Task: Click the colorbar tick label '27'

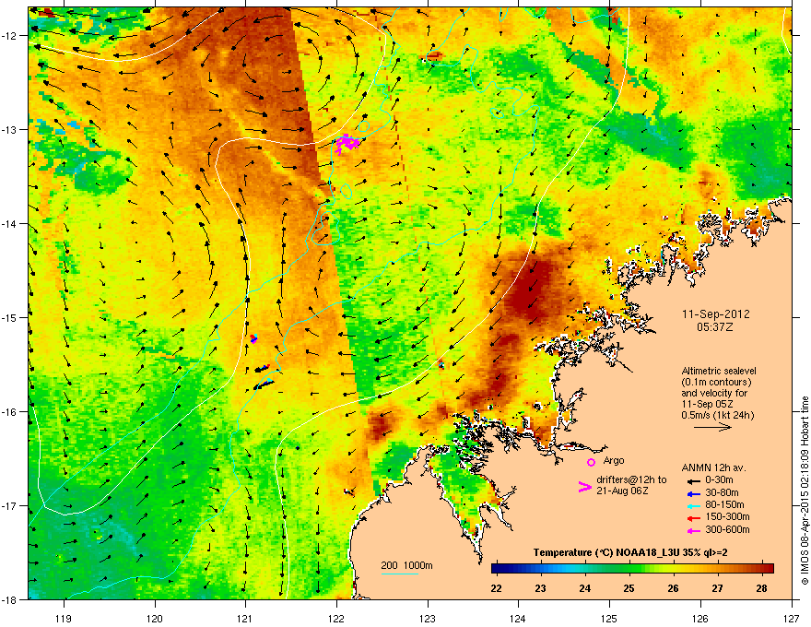Action: tap(717, 588)
